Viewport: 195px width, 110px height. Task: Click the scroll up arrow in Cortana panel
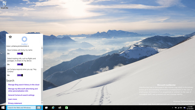(x=42, y=48)
